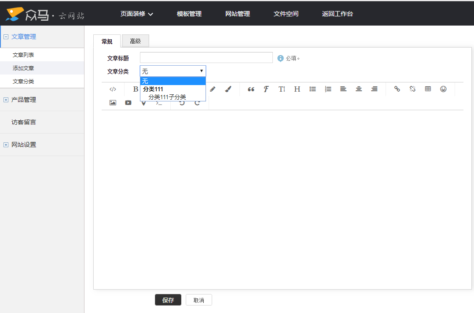Click the 保存 button

click(x=168, y=300)
